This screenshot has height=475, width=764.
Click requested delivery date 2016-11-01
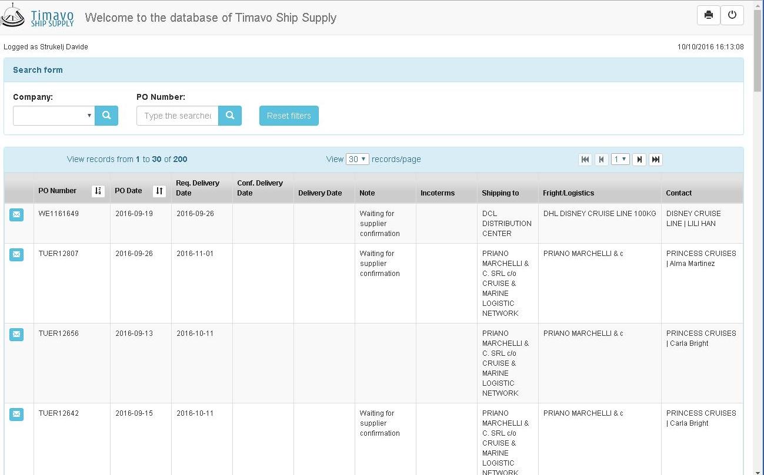point(195,254)
